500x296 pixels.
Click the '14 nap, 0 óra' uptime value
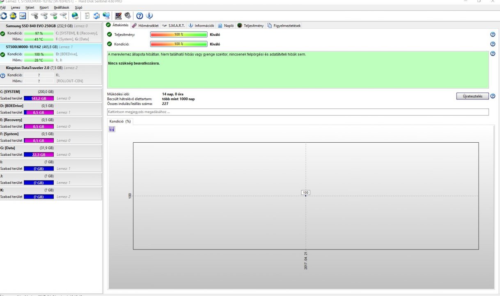click(172, 94)
